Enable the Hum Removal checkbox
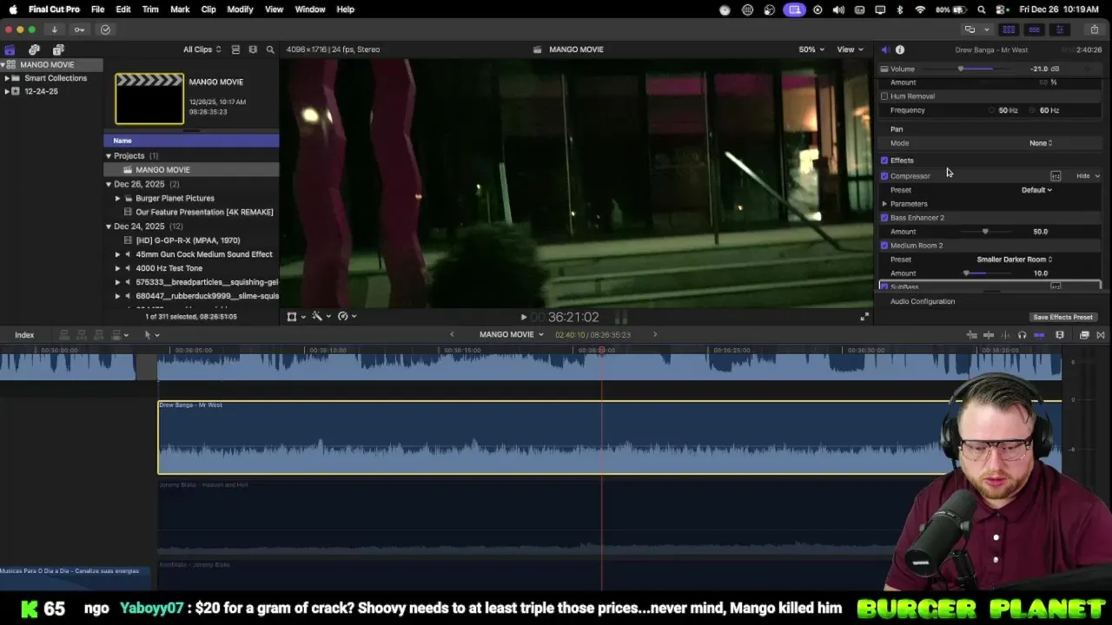1112x625 pixels. 884,96
